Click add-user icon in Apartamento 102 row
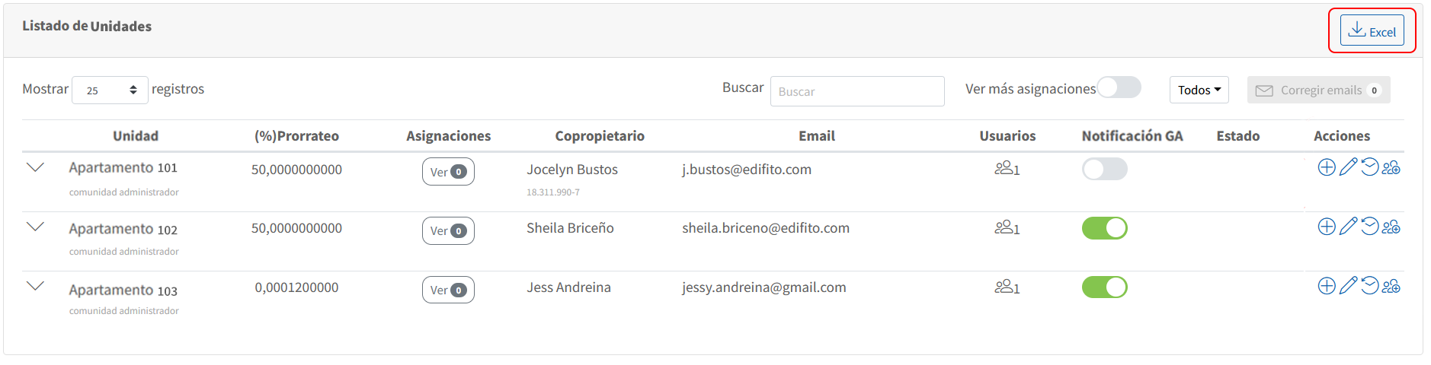 pos(1391,227)
